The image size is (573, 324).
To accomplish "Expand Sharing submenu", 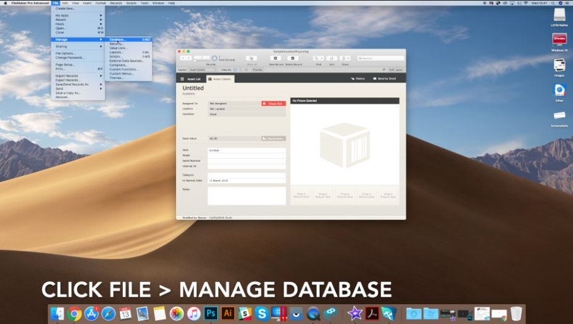I will click(78, 46).
